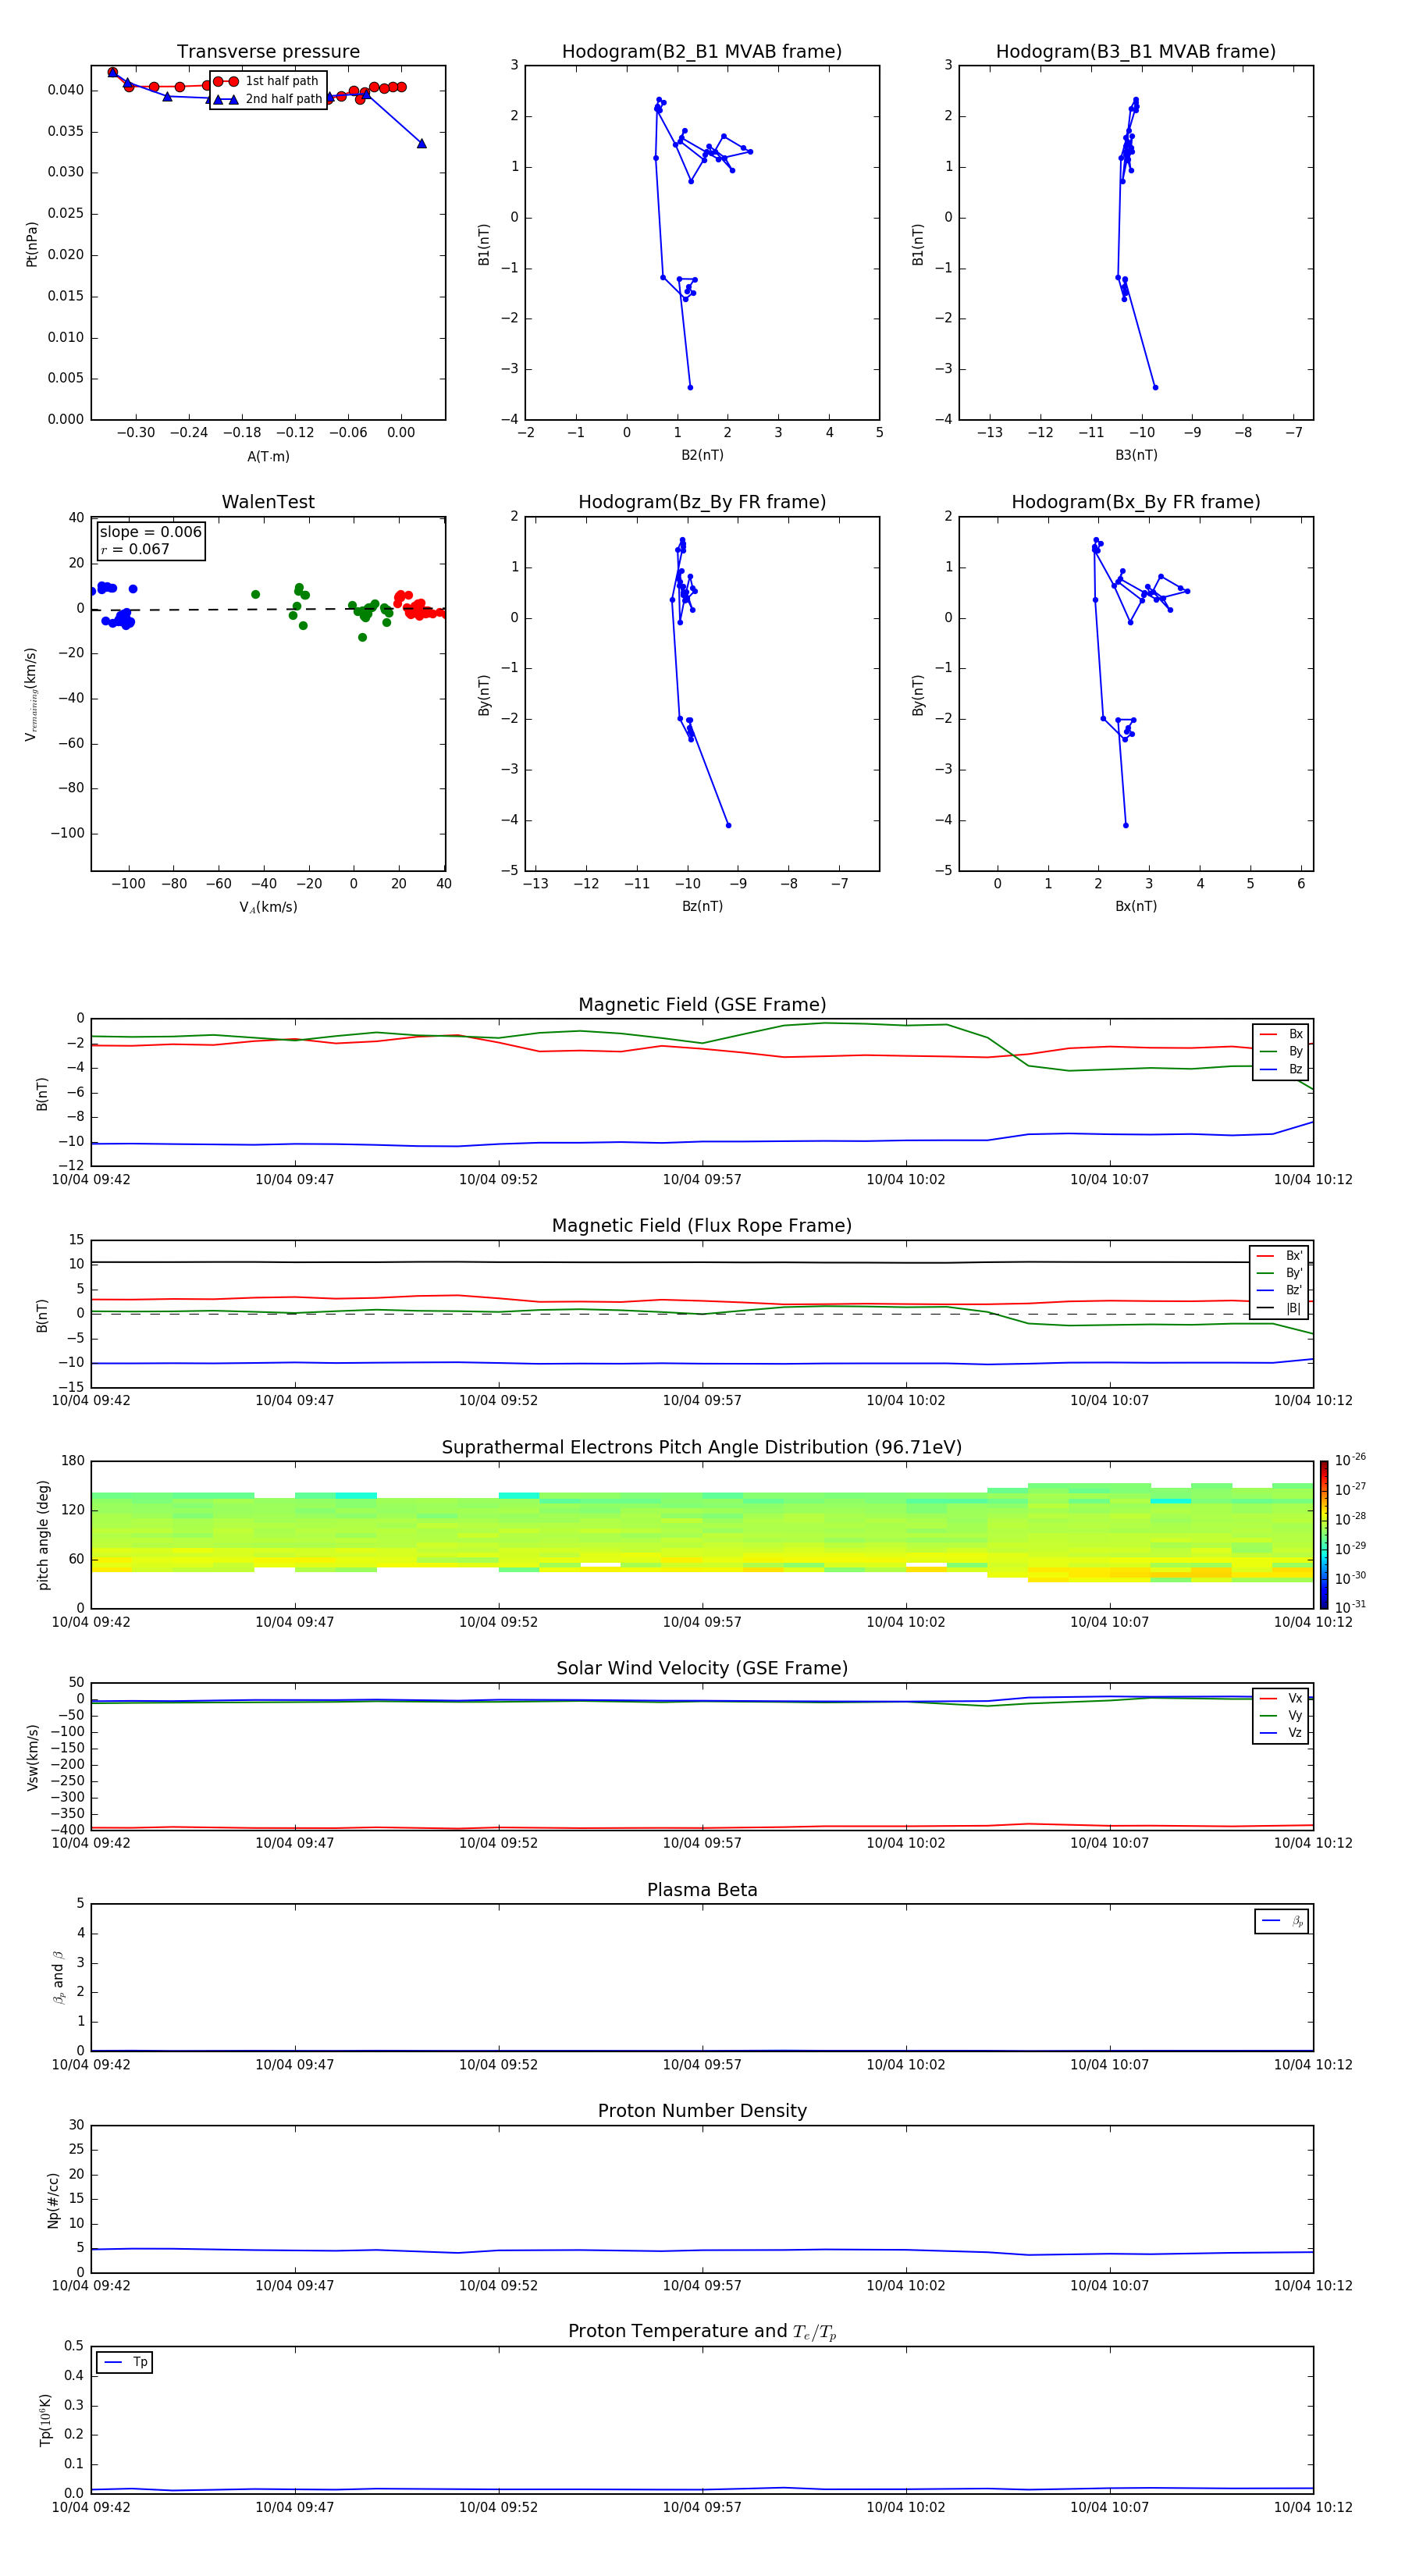The image size is (1405, 2576).
Task: Click the green By entry in GSE magnetic field legend
Action: [x=1281, y=1052]
